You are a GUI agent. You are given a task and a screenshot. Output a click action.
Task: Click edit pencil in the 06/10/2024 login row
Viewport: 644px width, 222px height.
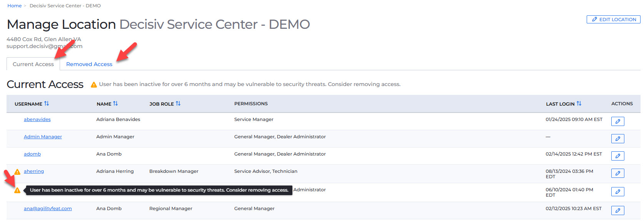point(617,192)
